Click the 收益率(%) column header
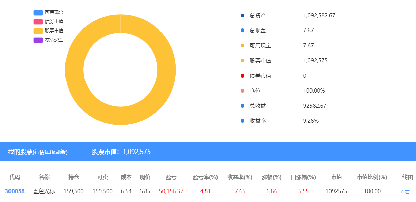The width and height of the screenshot is (416, 202). coord(240,177)
